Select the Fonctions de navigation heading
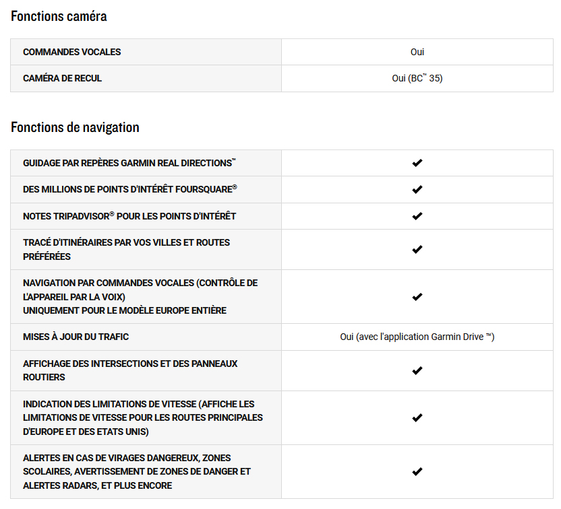The image size is (561, 509). [x=75, y=127]
